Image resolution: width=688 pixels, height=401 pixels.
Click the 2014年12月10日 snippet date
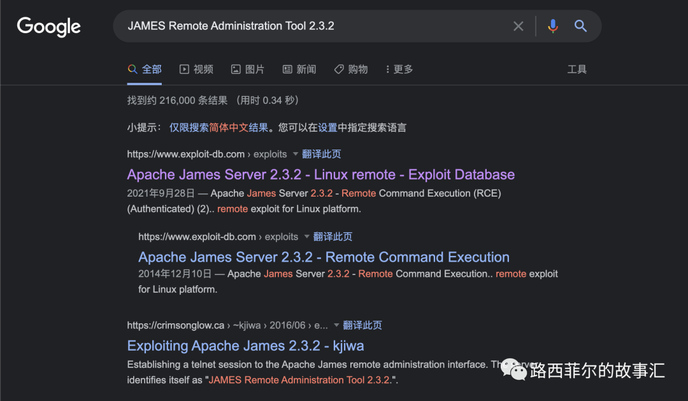click(x=175, y=274)
